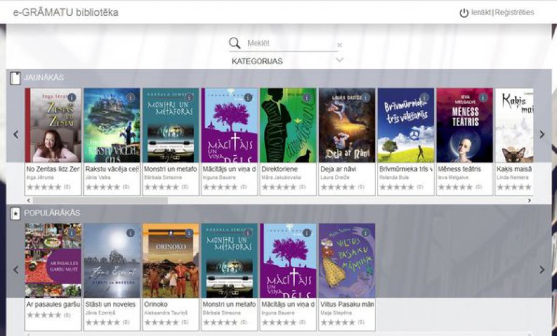Click author name Ieva Melgalve

452,178
